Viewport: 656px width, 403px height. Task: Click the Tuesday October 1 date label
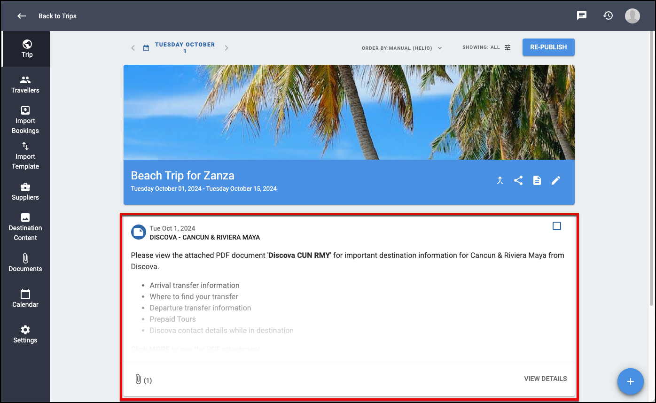pyautogui.click(x=185, y=48)
